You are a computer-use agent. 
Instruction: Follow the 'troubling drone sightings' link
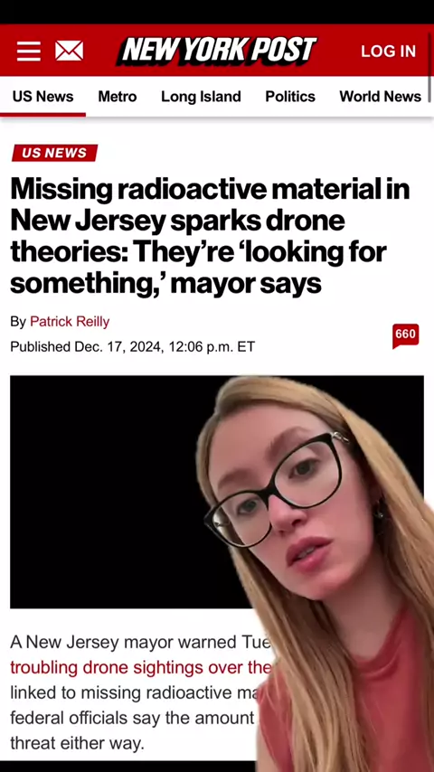(x=141, y=668)
